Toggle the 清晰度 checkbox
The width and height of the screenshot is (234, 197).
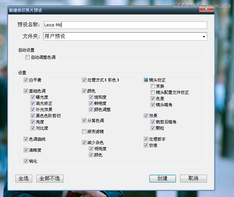coord(26,150)
